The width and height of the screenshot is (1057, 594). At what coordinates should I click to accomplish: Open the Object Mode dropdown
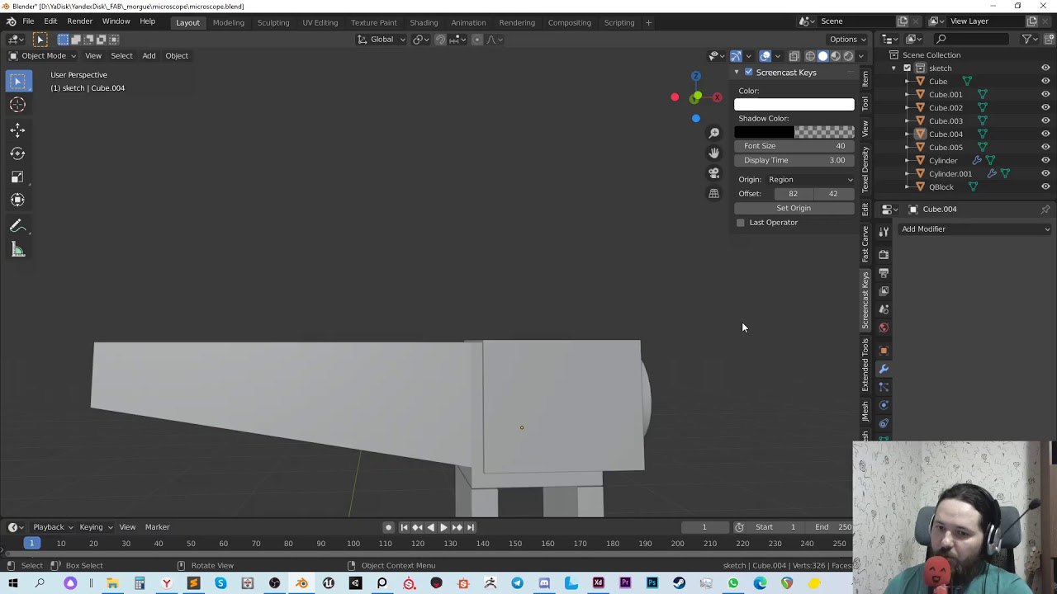[x=42, y=56]
